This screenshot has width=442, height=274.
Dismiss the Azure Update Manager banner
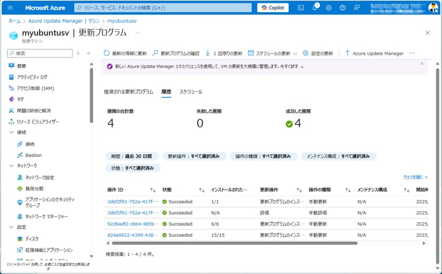tap(422, 64)
